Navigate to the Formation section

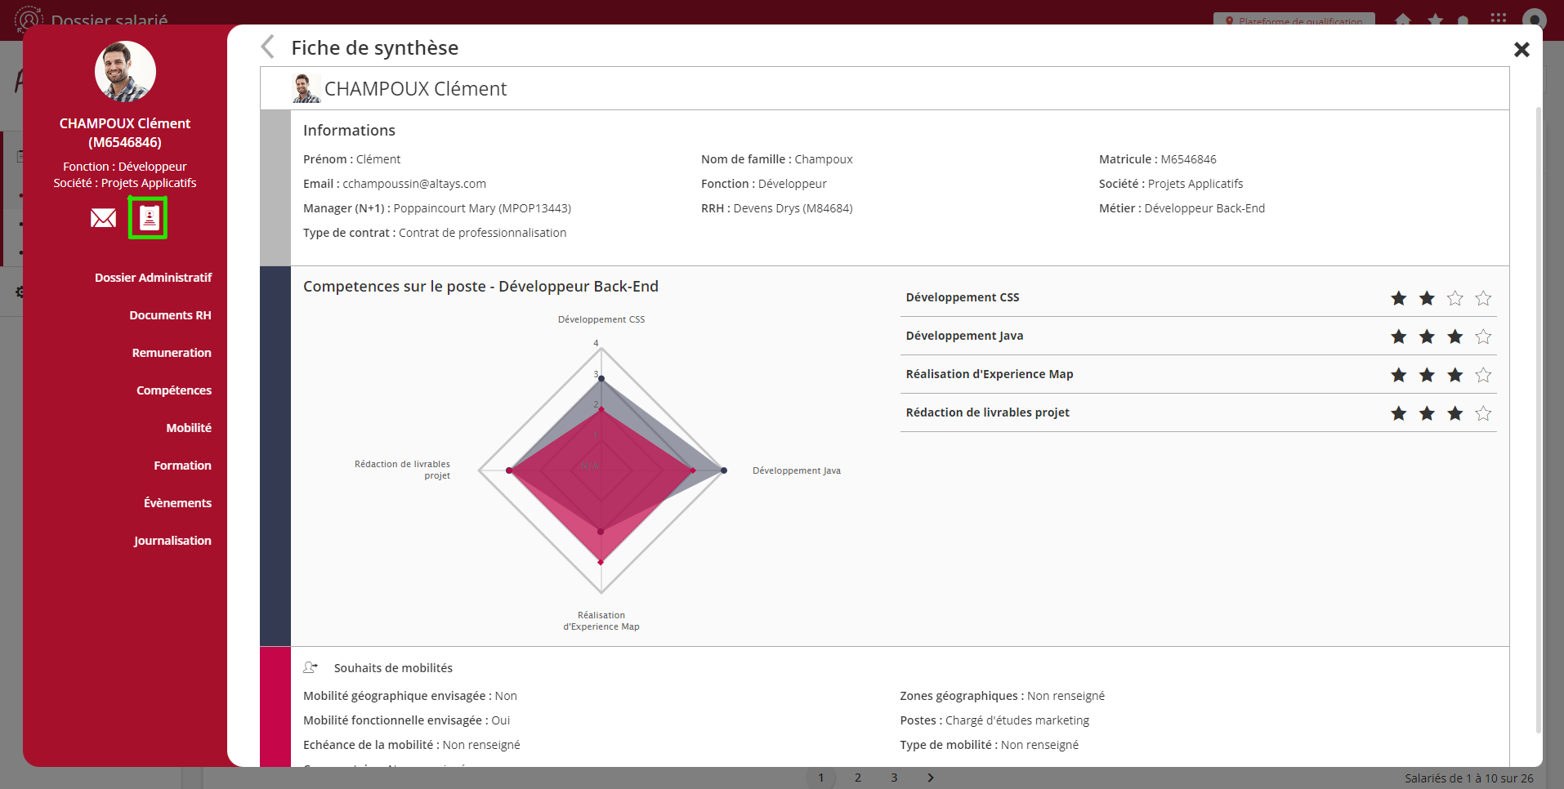point(182,466)
